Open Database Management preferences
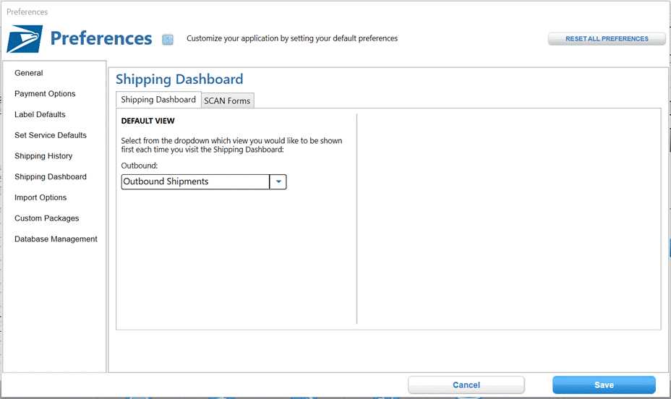 pos(56,239)
